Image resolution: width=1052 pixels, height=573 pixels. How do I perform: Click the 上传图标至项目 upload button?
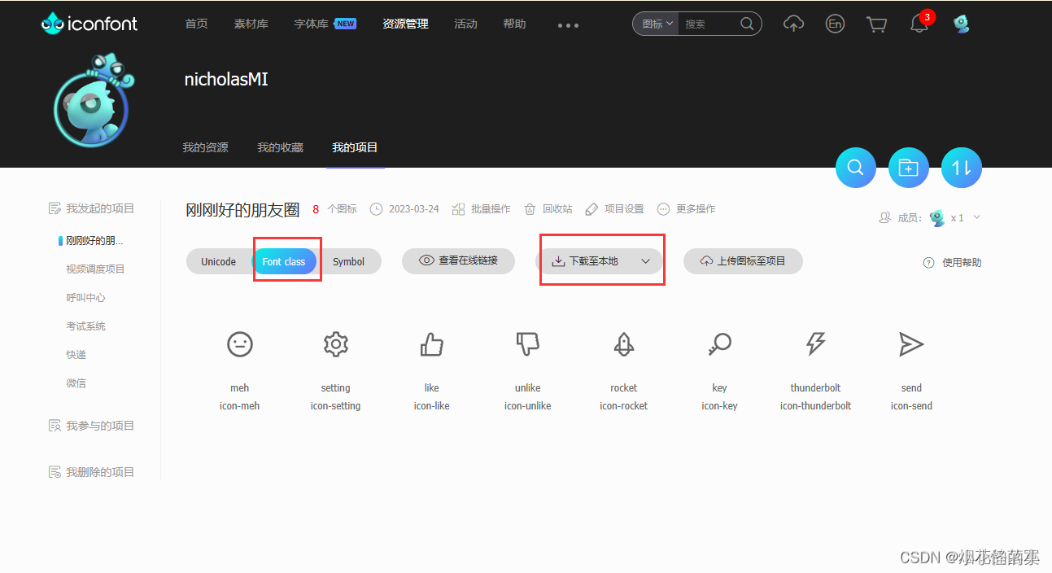(x=742, y=260)
